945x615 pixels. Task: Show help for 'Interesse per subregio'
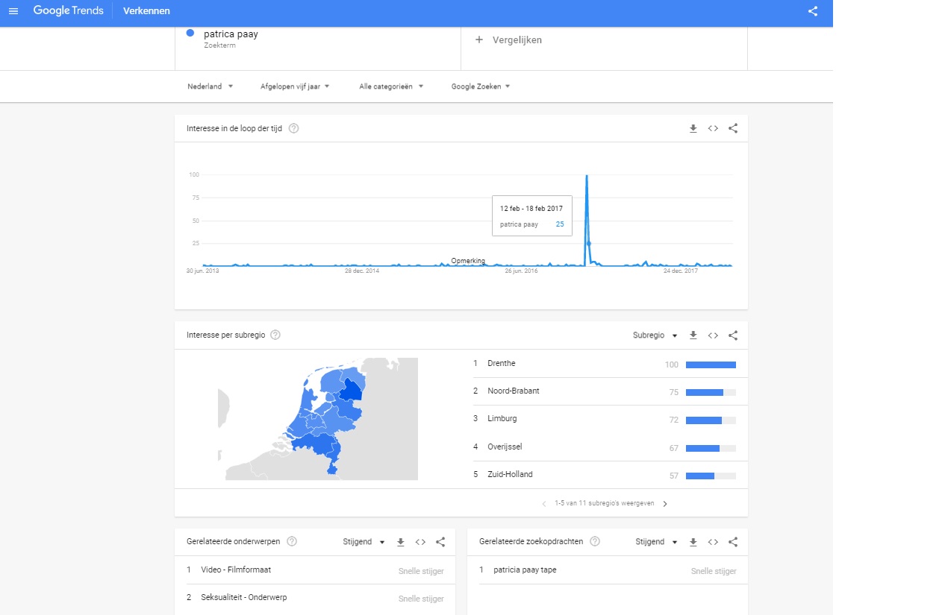tap(275, 335)
